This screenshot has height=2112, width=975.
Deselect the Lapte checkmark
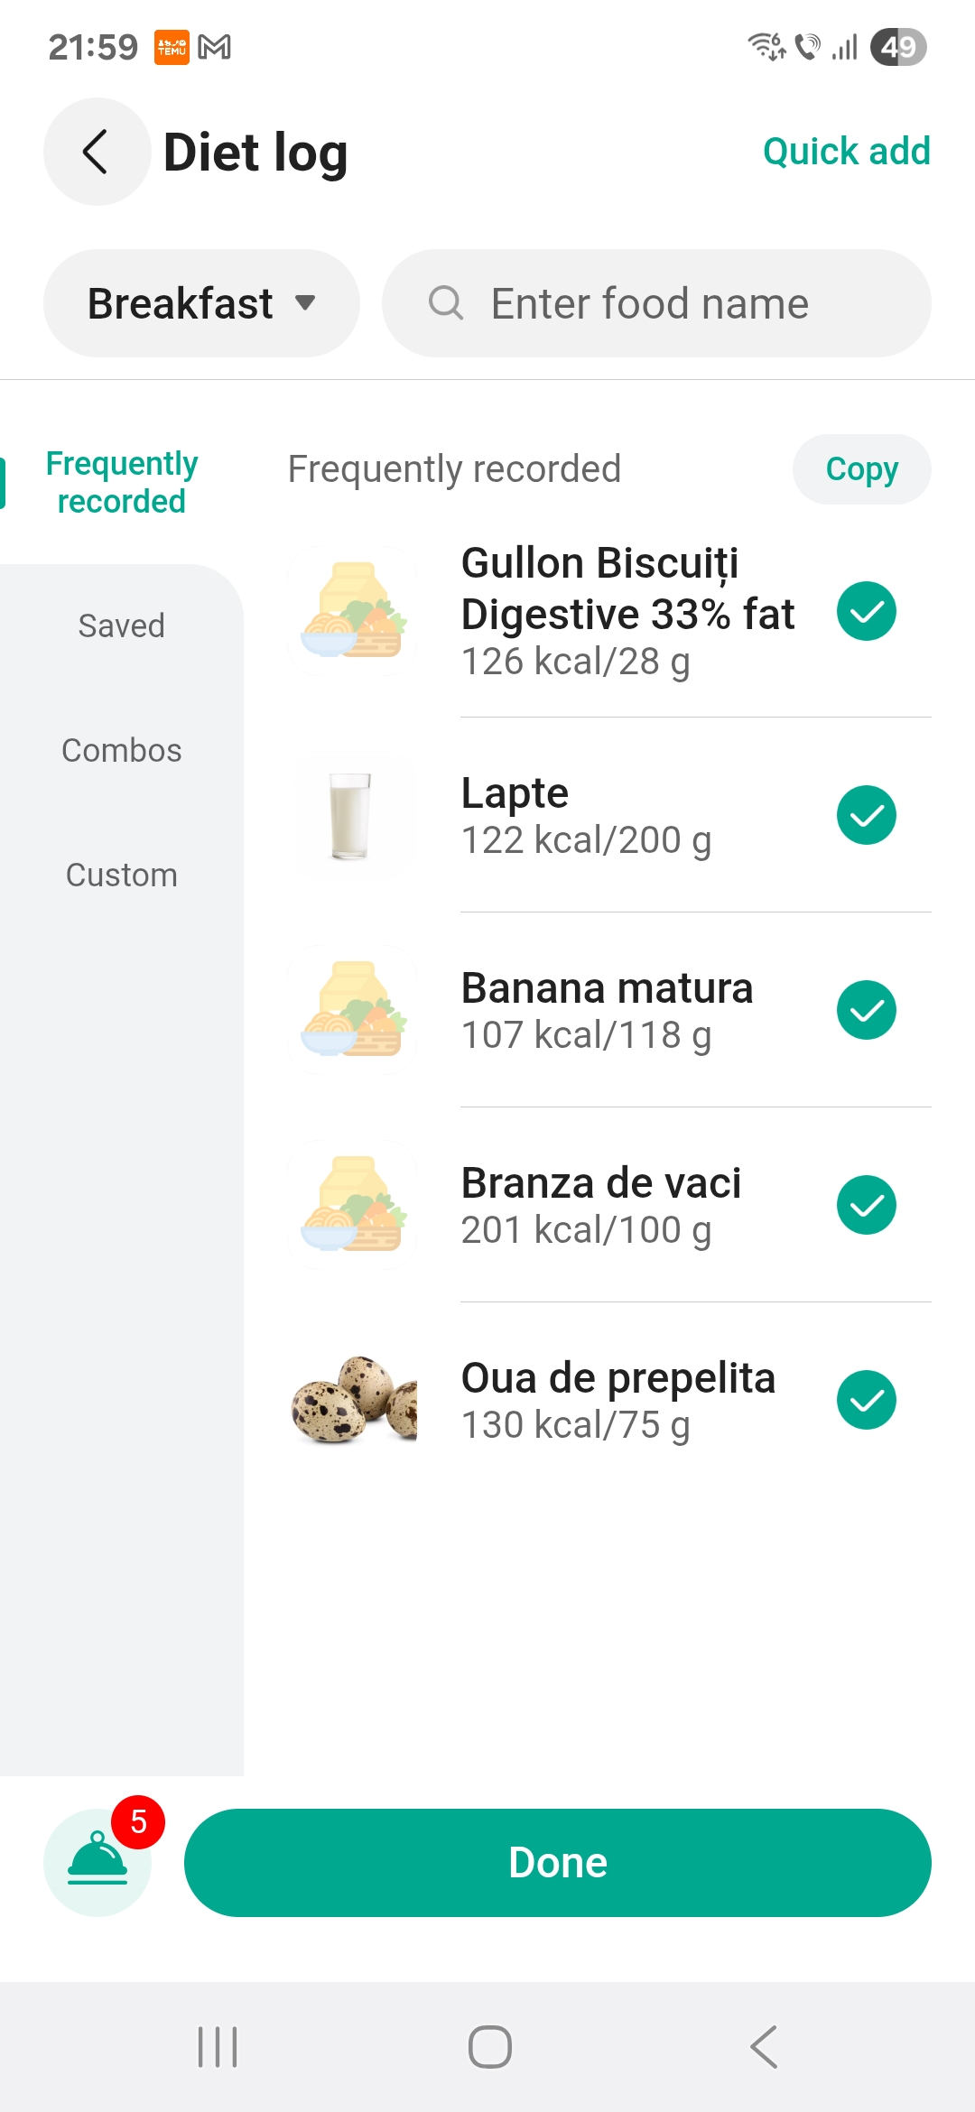tap(866, 816)
